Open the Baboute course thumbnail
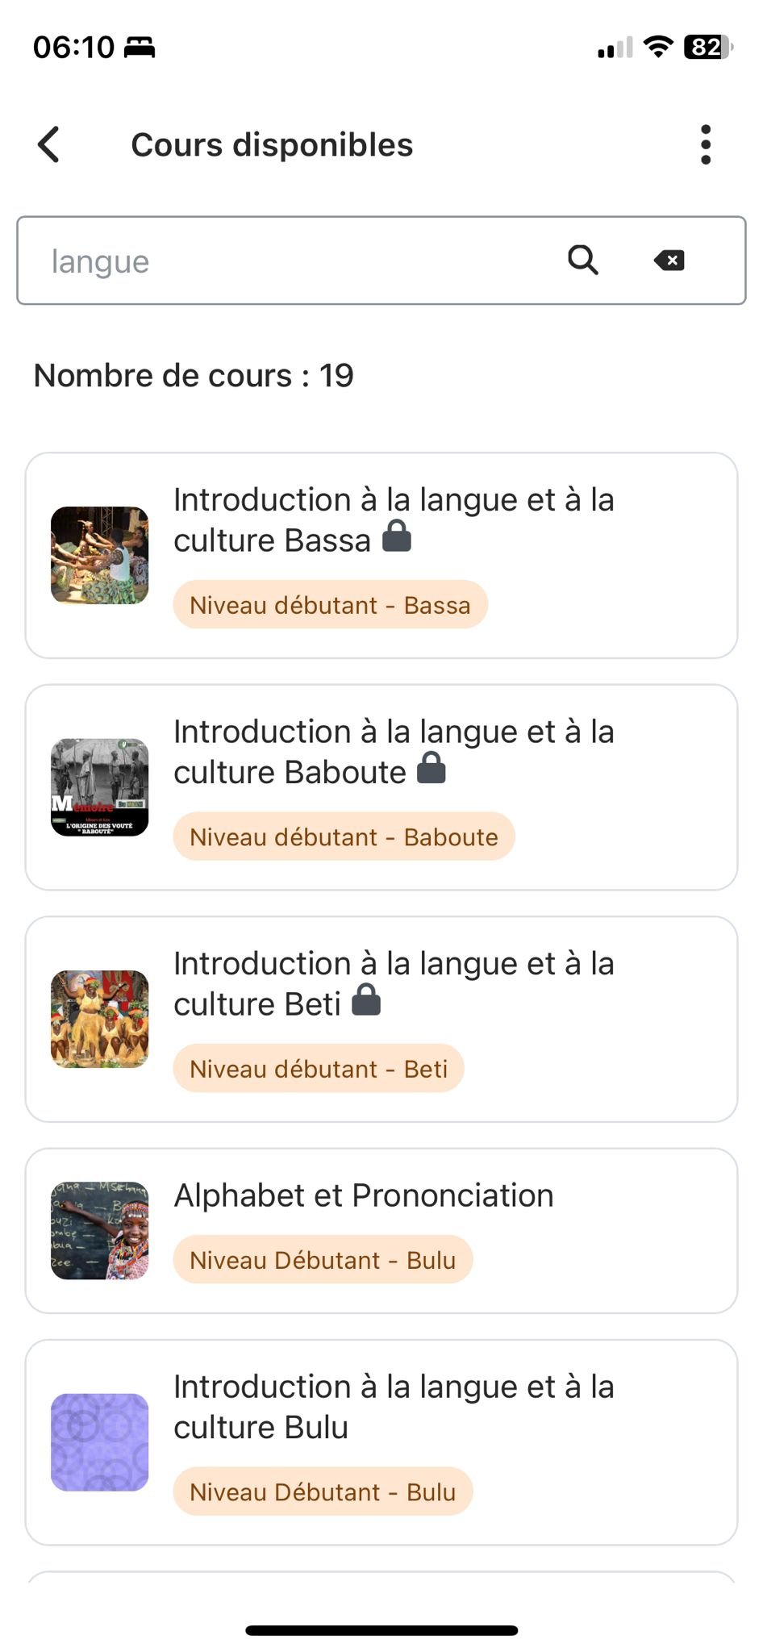 tap(100, 787)
